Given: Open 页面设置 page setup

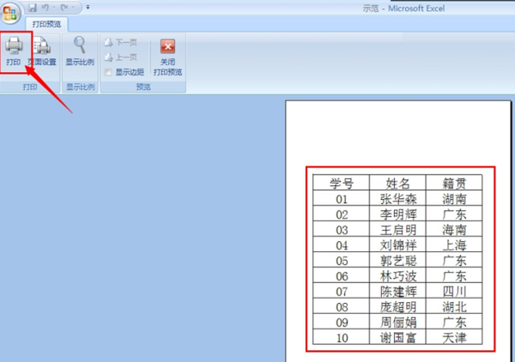Looking at the screenshot, I should [42, 51].
